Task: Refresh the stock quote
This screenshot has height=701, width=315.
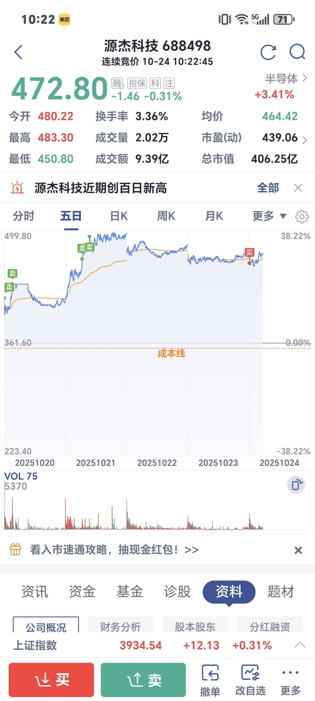Action: tap(268, 52)
